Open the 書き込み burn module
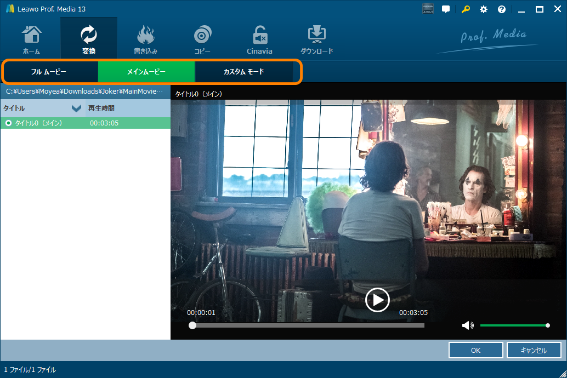The width and height of the screenshot is (567, 378). (145, 40)
